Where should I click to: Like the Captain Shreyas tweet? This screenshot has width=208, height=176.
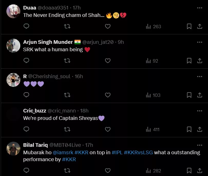(108, 129)
